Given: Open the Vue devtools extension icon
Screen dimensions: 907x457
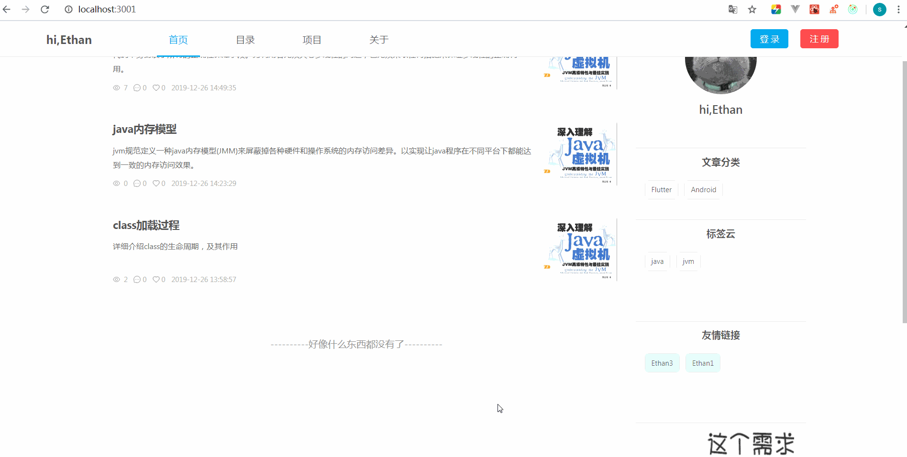Looking at the screenshot, I should click(x=795, y=9).
